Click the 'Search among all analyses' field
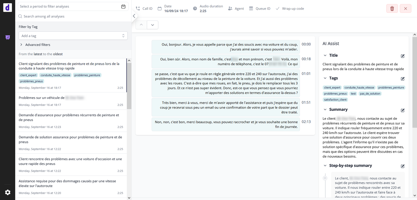Viewport: 417px width, 200px height. 73,16
